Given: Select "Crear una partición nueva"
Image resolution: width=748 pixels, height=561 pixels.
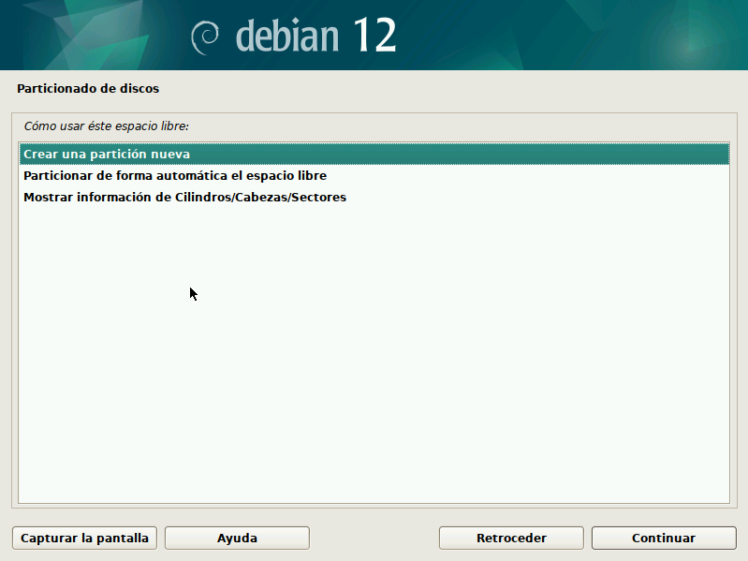Looking at the screenshot, I should (107, 154).
